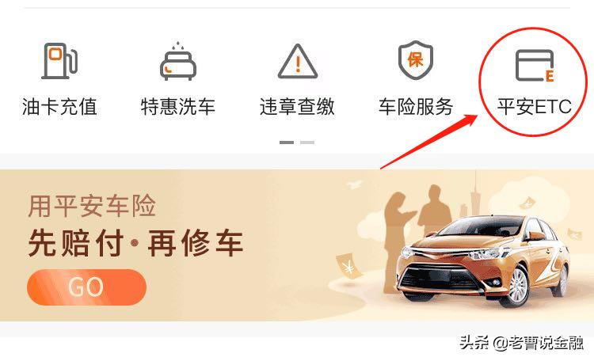Click the 头条 @老曹说金融 watermark
This screenshot has width=594, height=361.
click(x=521, y=344)
